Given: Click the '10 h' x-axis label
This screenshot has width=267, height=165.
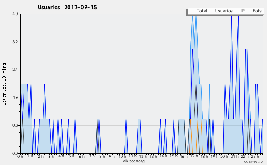Looking at the screenshot, I should click(122, 157).
